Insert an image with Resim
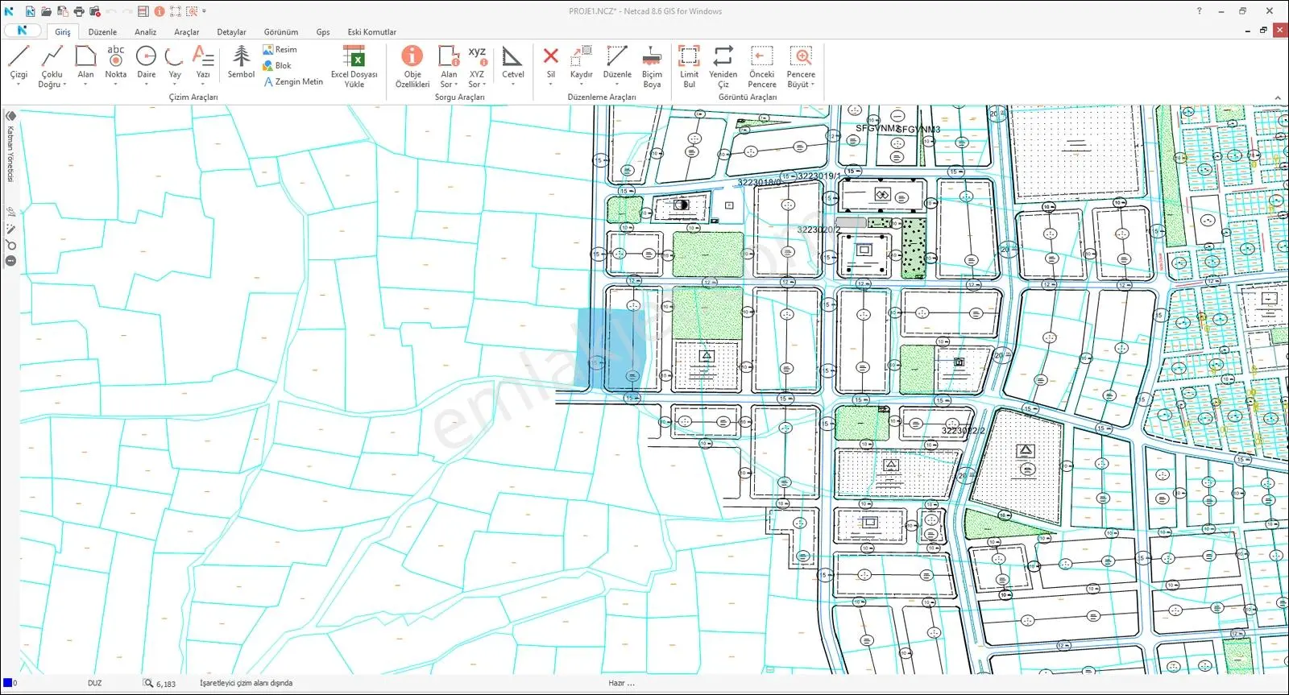This screenshot has height=695, width=1289. click(x=280, y=50)
